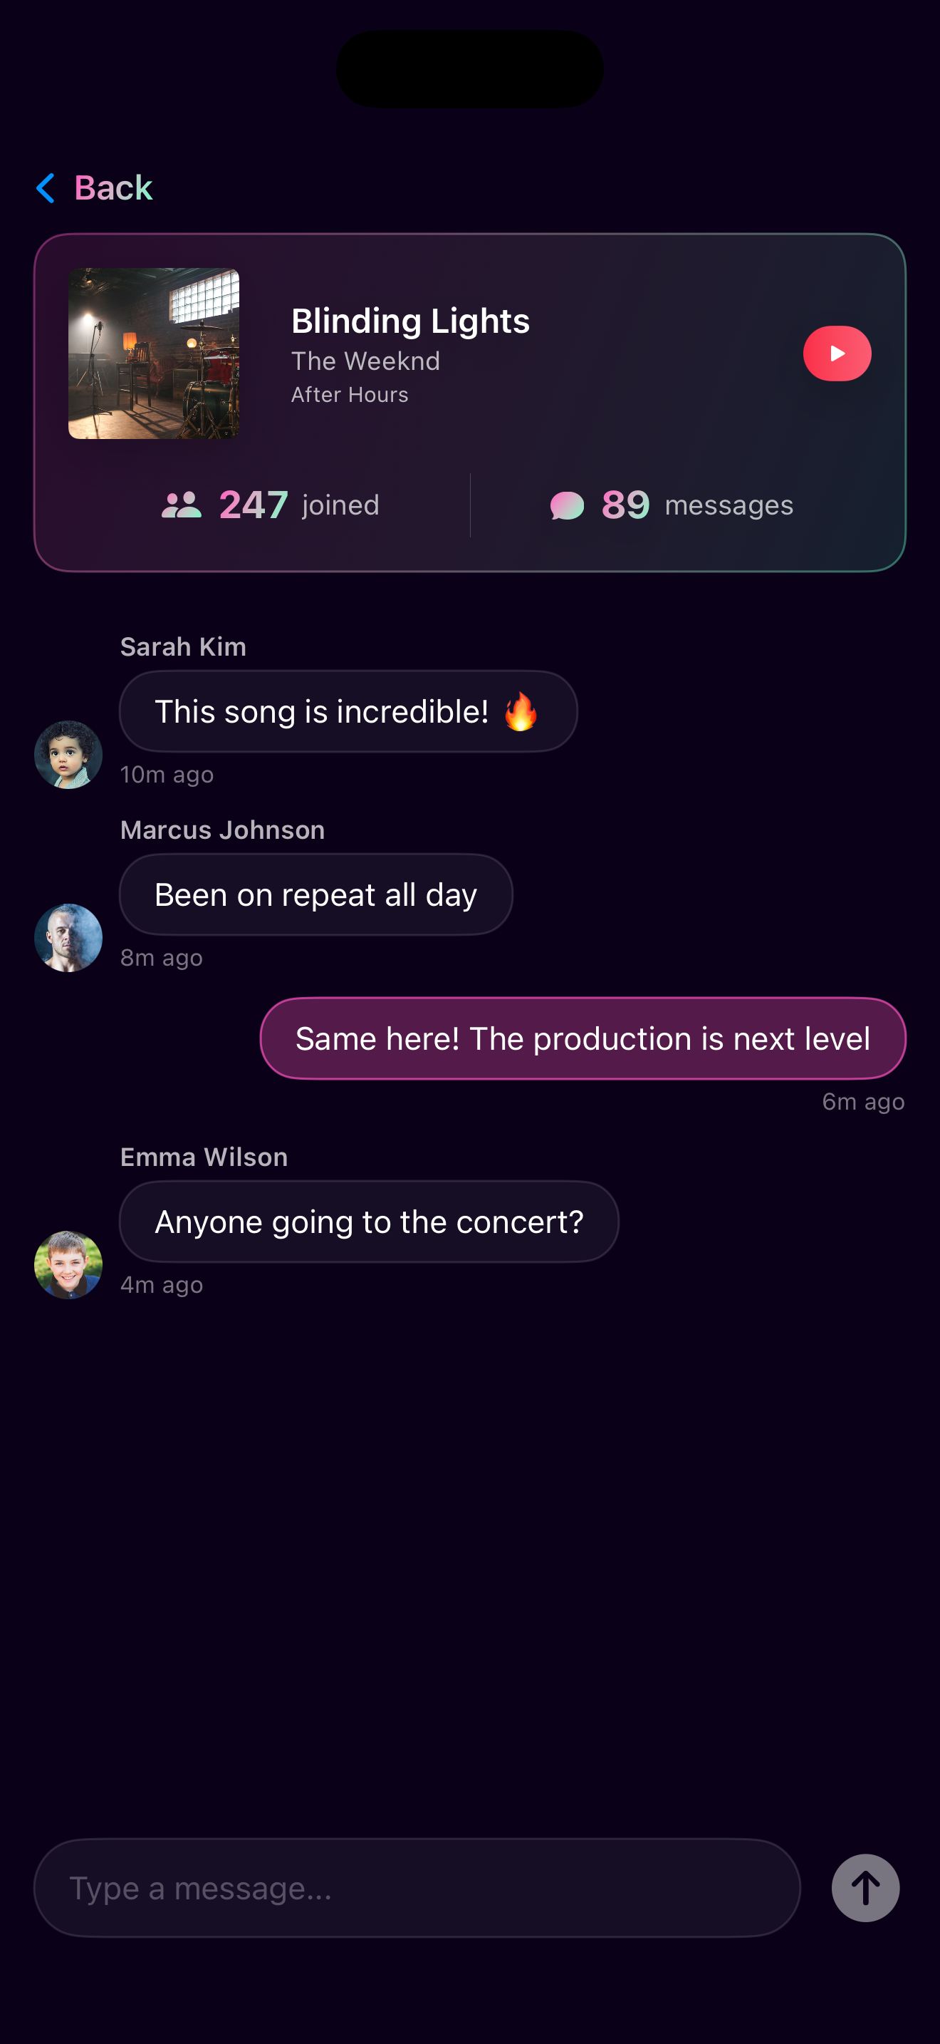The height and width of the screenshot is (2044, 940).
Task: Open Marcus Johnson's profile picture
Action: click(x=68, y=937)
